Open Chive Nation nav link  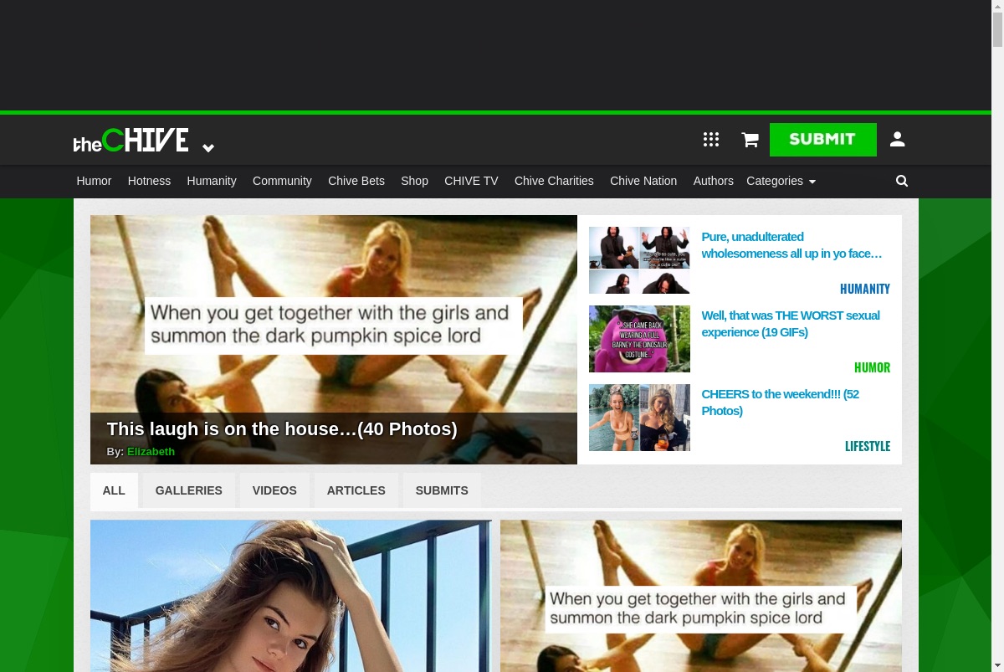tap(643, 181)
